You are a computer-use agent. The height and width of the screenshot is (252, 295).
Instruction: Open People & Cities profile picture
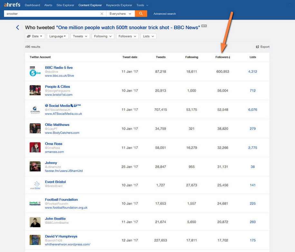point(35,90)
